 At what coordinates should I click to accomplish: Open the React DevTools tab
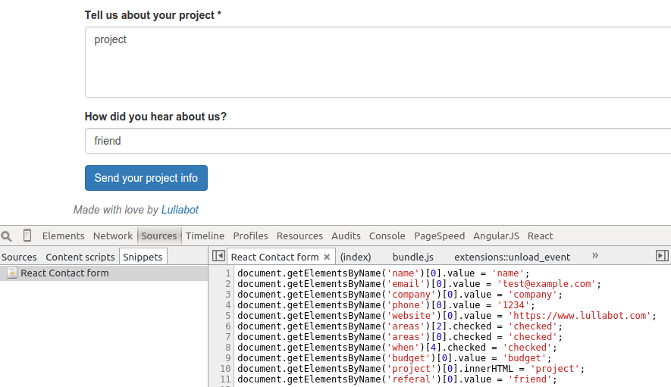[540, 236]
